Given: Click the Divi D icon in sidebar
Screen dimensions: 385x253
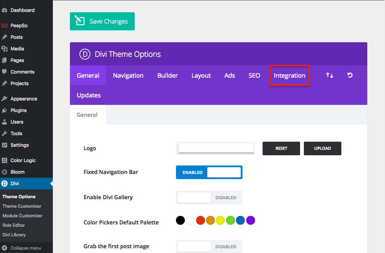Looking at the screenshot, I should tap(4, 184).
